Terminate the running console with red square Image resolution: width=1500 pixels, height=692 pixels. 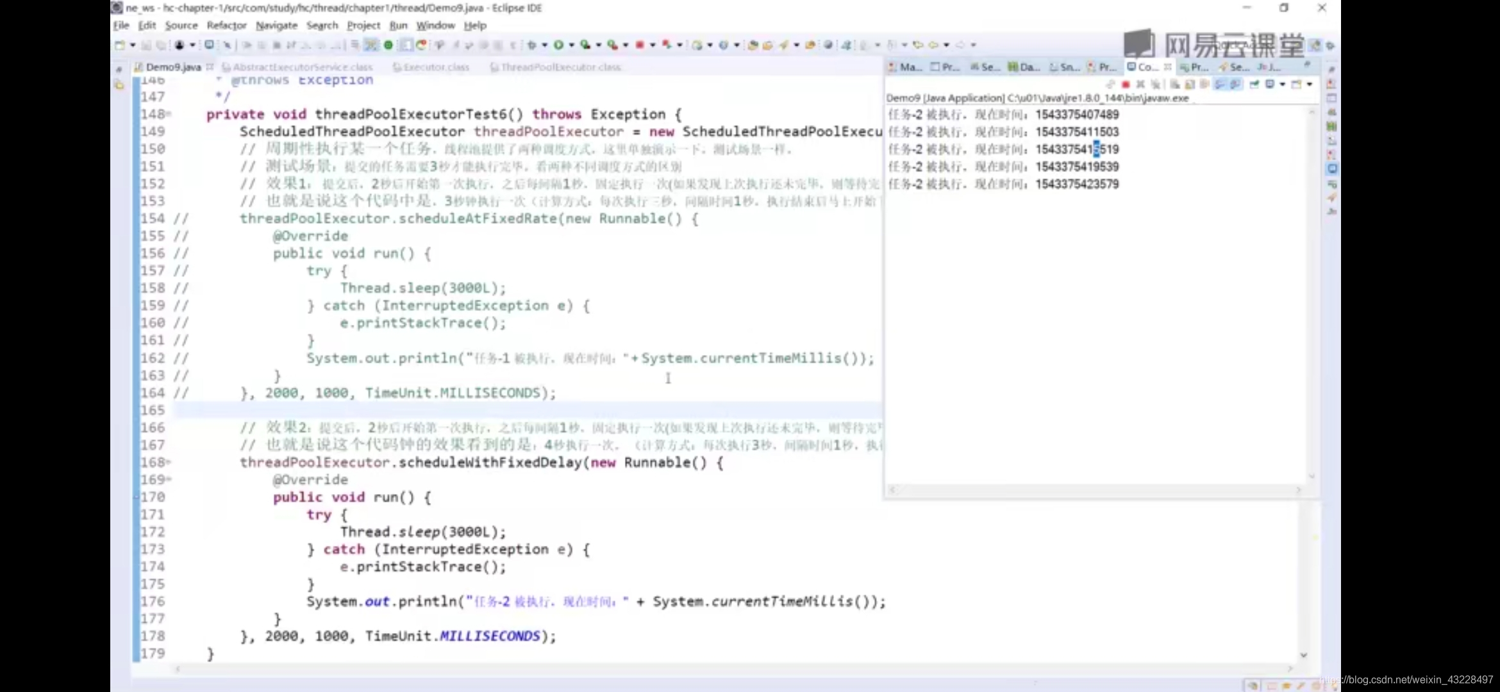[x=1126, y=84]
